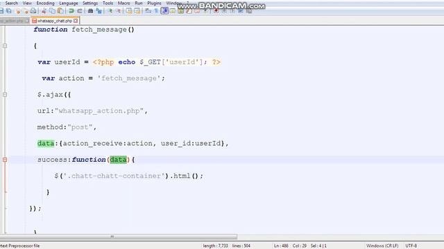Open the Search menu
The width and height of the screenshot is (444, 249).
click(11, 3)
